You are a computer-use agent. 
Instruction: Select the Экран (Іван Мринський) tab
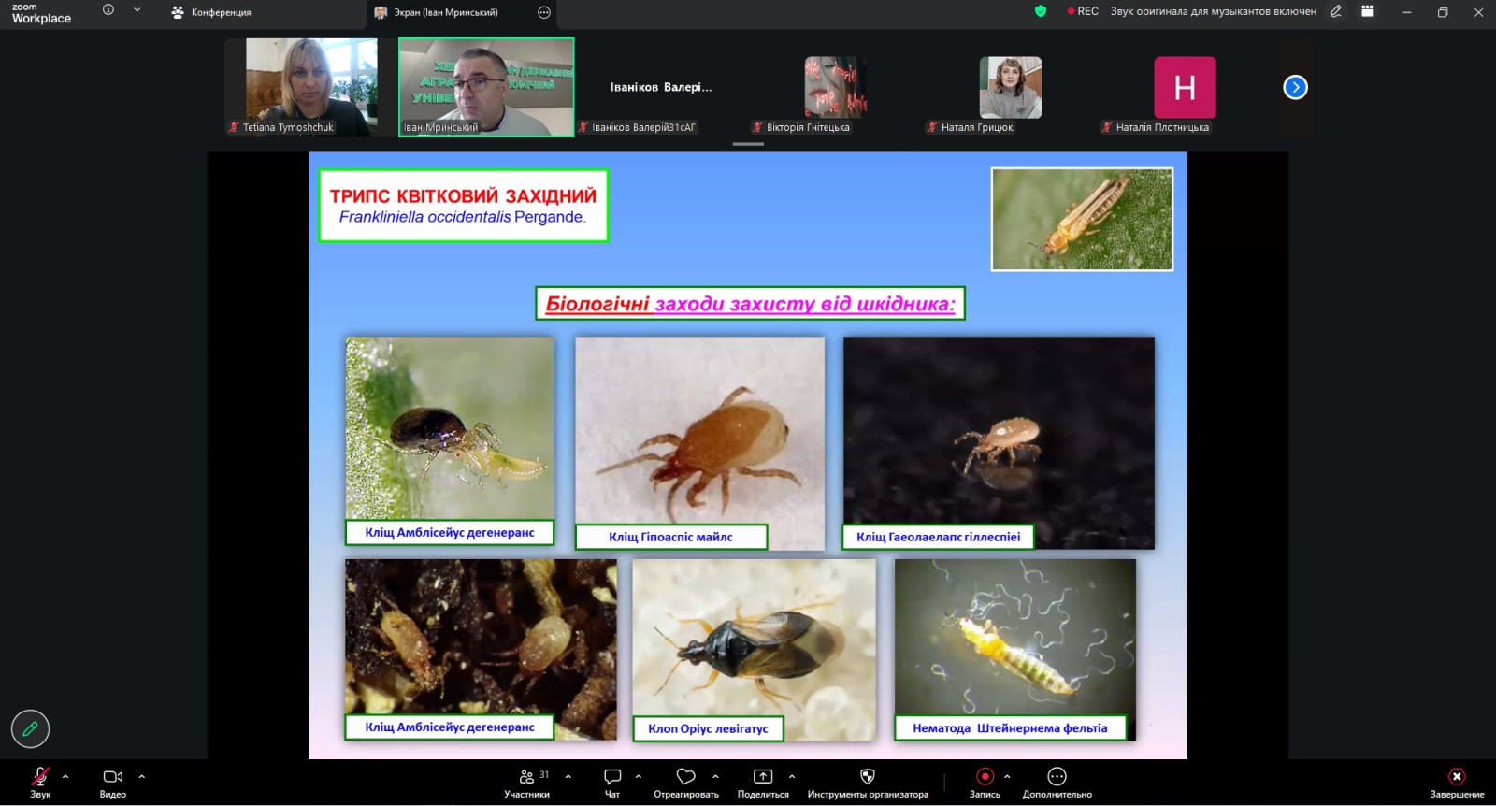(x=437, y=12)
